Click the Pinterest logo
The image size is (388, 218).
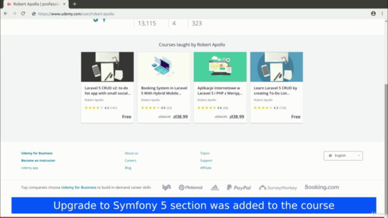190,188
